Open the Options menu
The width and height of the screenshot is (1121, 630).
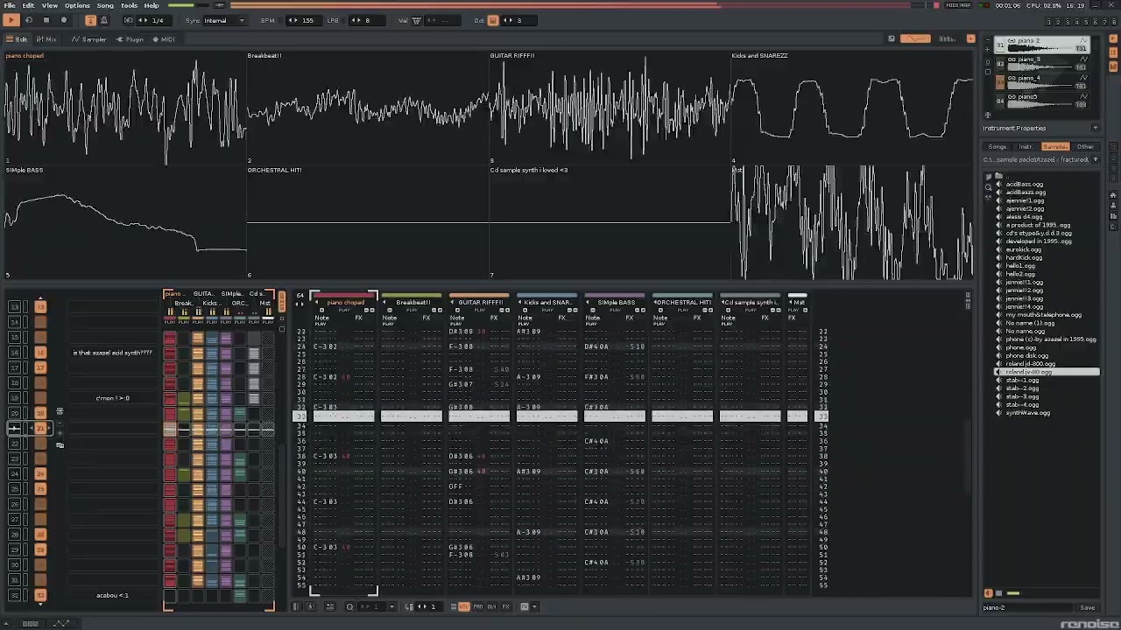tap(77, 5)
